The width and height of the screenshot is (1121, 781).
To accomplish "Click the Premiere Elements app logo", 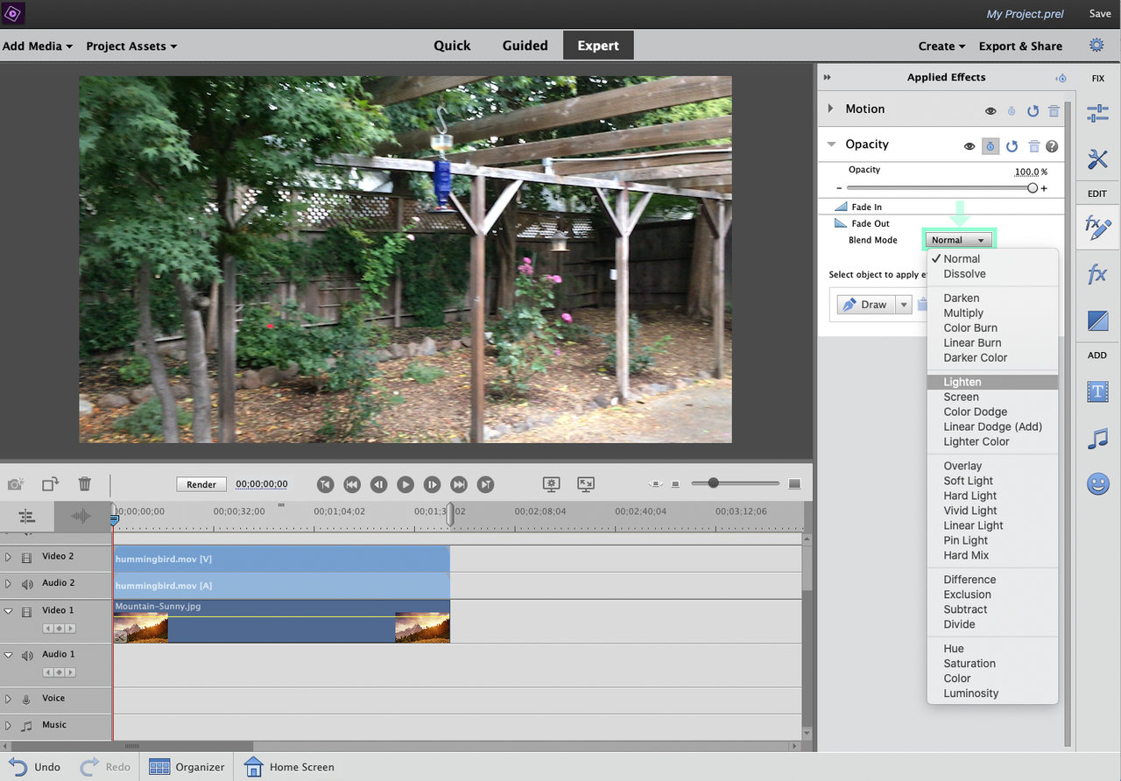I will coord(13,13).
